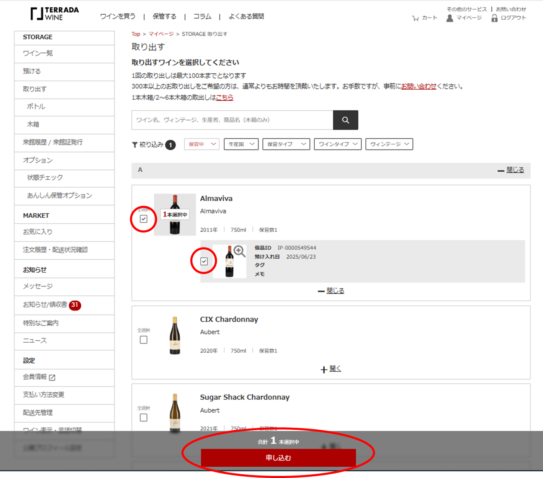The image size is (543, 478).
Task: Select ワイン一覧 in the sidebar
Action: [64, 54]
